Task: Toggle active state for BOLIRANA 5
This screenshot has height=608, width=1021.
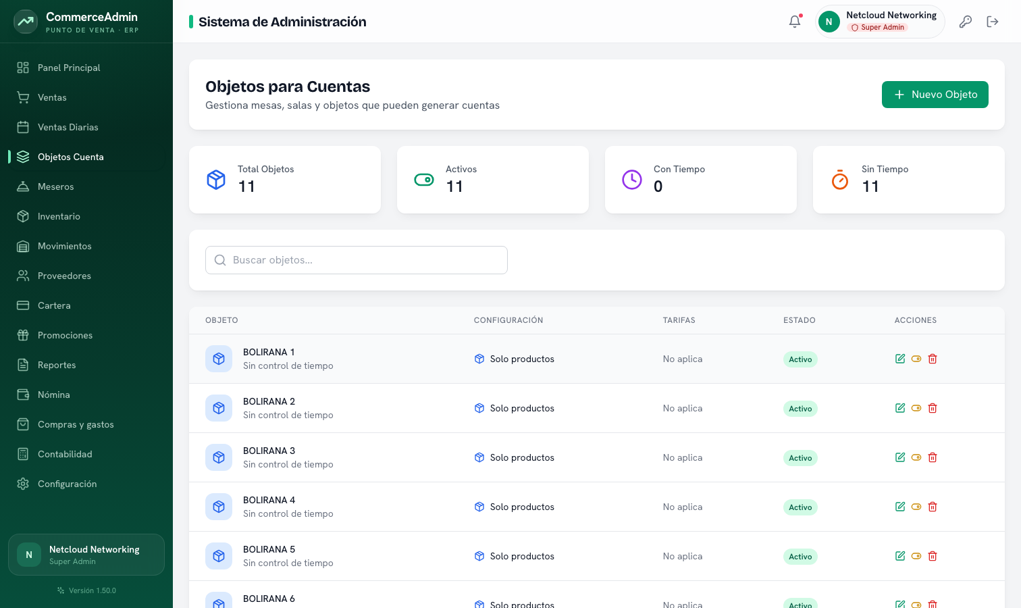Action: [x=916, y=556]
